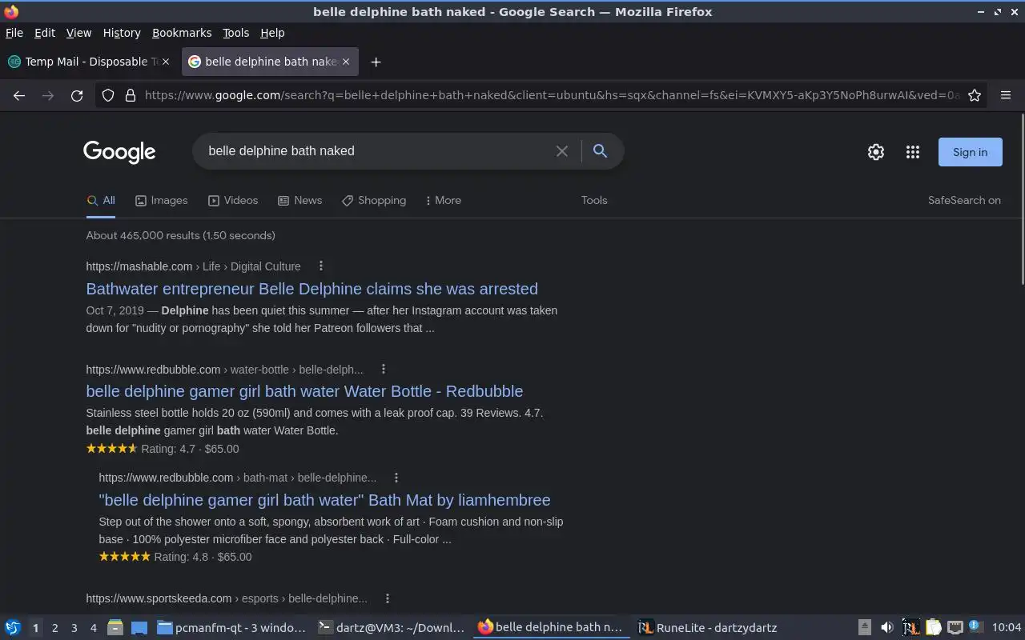This screenshot has height=640, width=1025.
Task: Open the redbubble bath-mat result three-dot options
Action: [x=396, y=478]
